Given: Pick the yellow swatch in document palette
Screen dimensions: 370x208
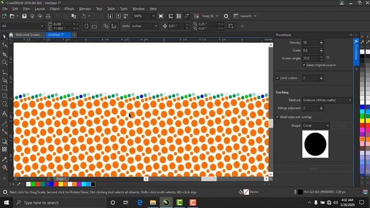Looking at the screenshot, I should click(x=61, y=184).
